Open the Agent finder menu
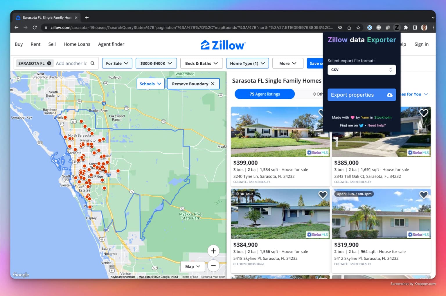Viewport: 446px width, 296px height. [111, 44]
